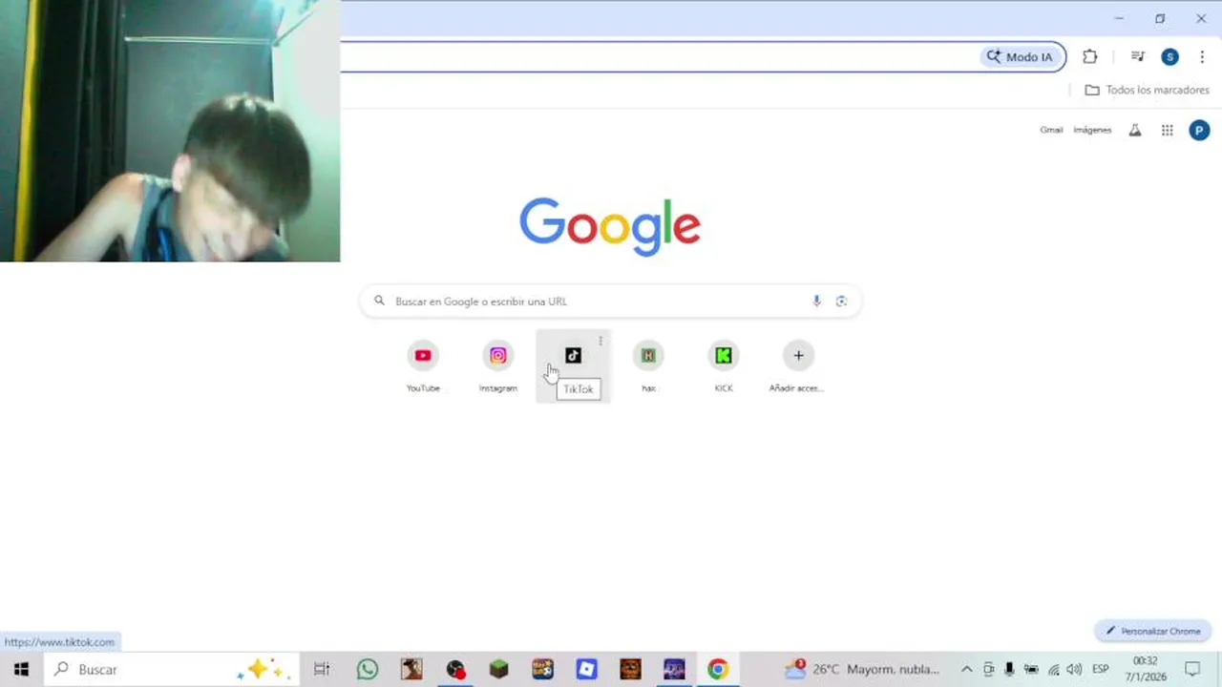
Task: Open the media controls icon
Action: (x=1137, y=56)
